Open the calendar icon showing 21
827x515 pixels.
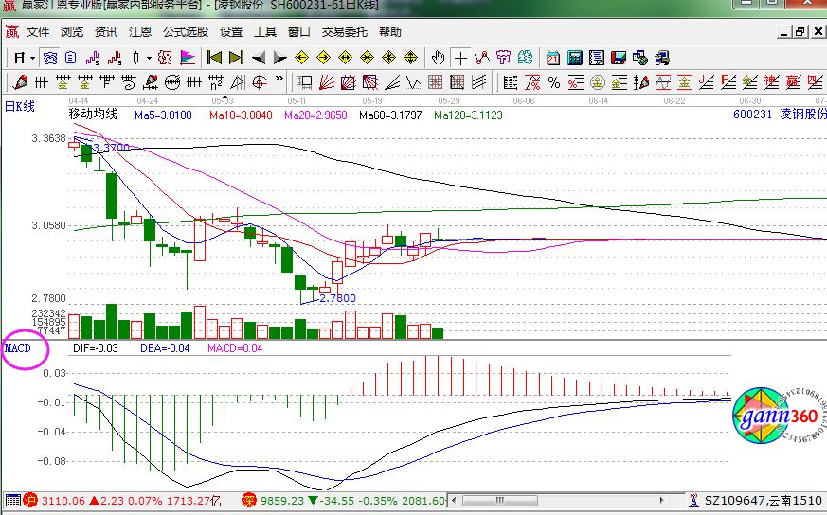pyautogui.click(x=552, y=58)
